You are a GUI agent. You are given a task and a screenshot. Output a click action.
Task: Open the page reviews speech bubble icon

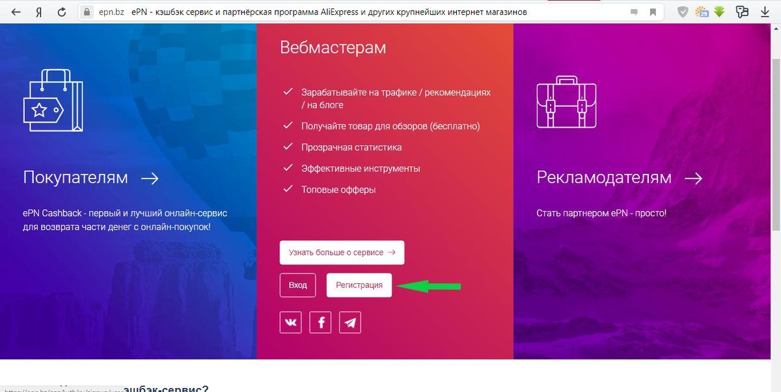pyautogui.click(x=634, y=12)
